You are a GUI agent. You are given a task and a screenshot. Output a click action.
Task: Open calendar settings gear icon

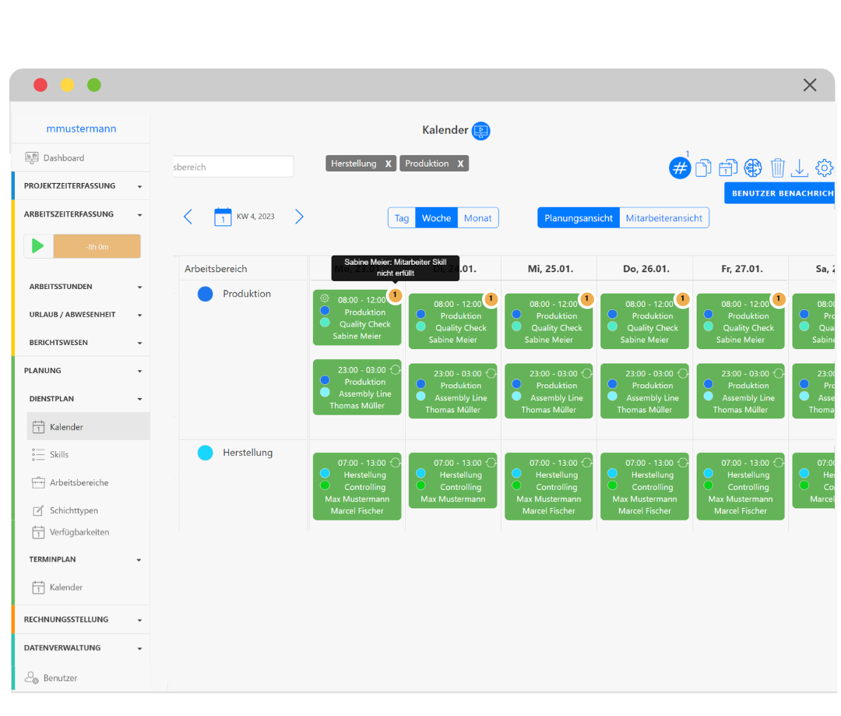pos(824,168)
